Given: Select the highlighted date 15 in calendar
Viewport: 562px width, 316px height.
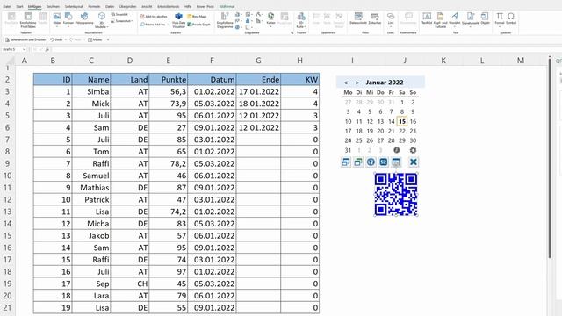Looking at the screenshot, I should click(402, 121).
